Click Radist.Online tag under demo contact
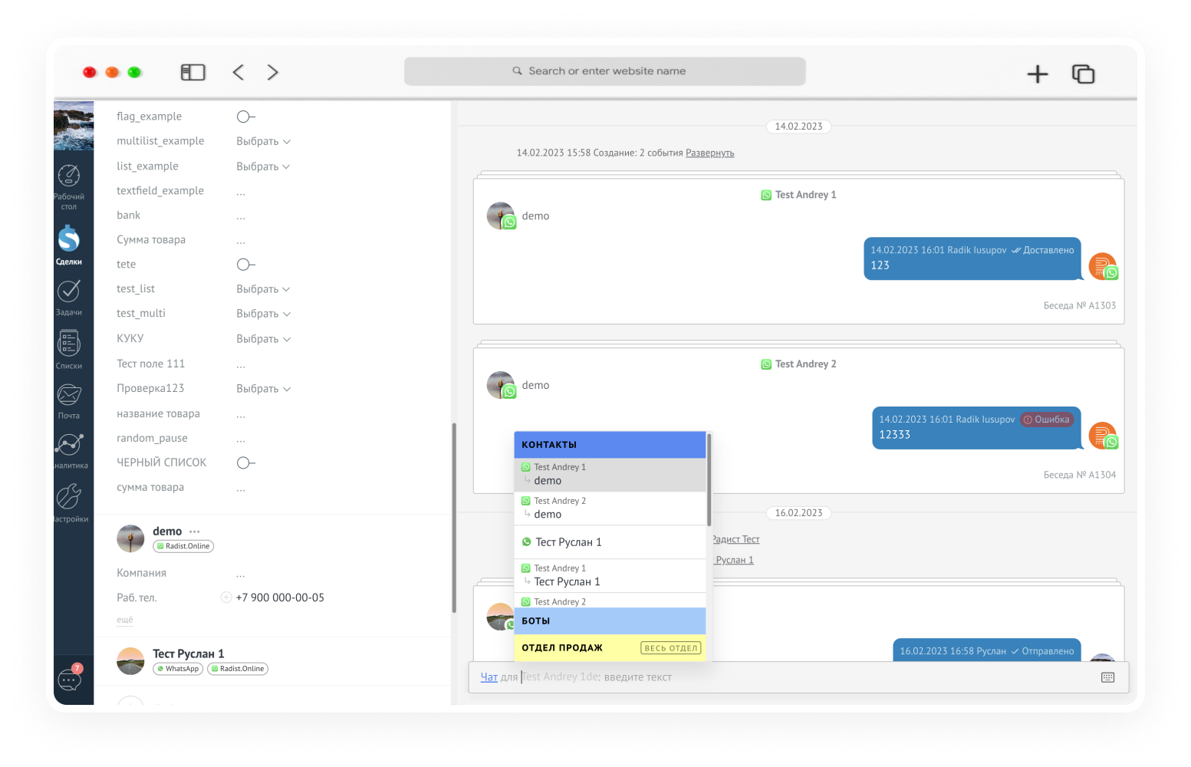Viewport: 1191px width, 767px height. [x=183, y=546]
